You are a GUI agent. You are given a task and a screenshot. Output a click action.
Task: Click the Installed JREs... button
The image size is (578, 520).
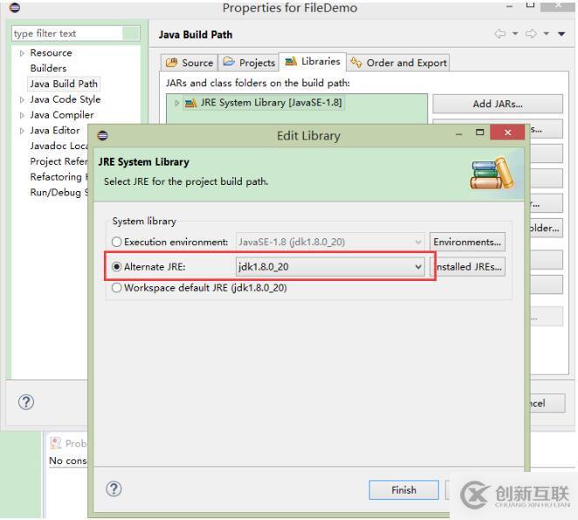pos(467,267)
